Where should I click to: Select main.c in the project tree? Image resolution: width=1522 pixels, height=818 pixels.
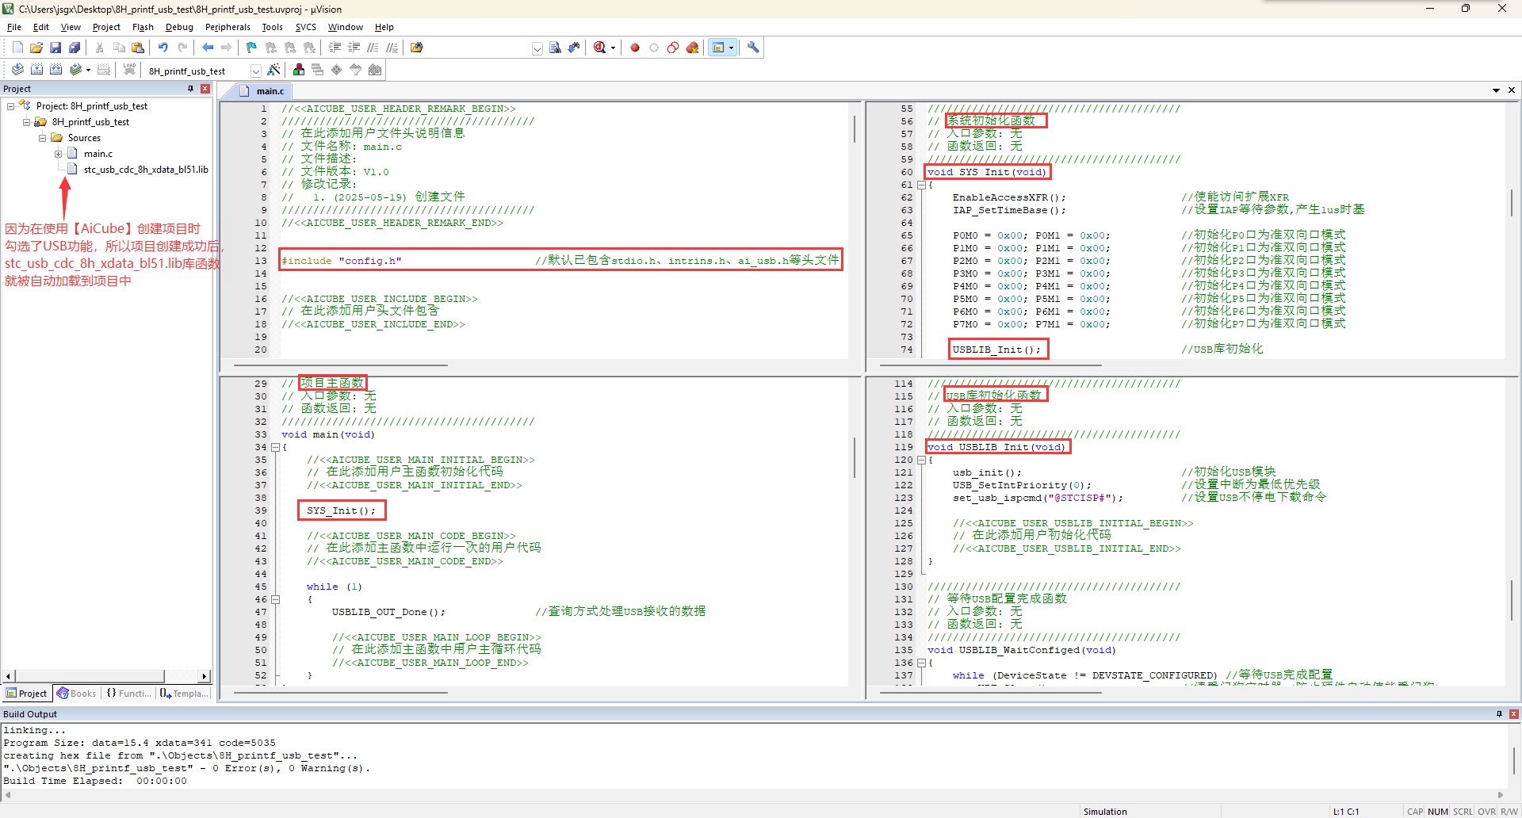[98, 154]
